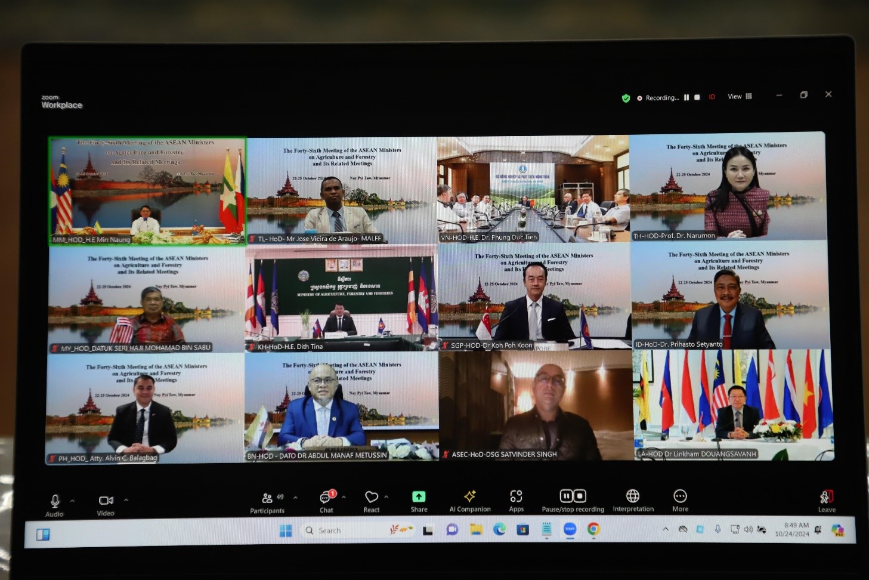This screenshot has height=580, width=869.
Task: Expand audio options arrow beside microphone
Action: point(72,500)
